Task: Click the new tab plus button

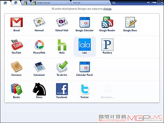Action: [114, 3]
